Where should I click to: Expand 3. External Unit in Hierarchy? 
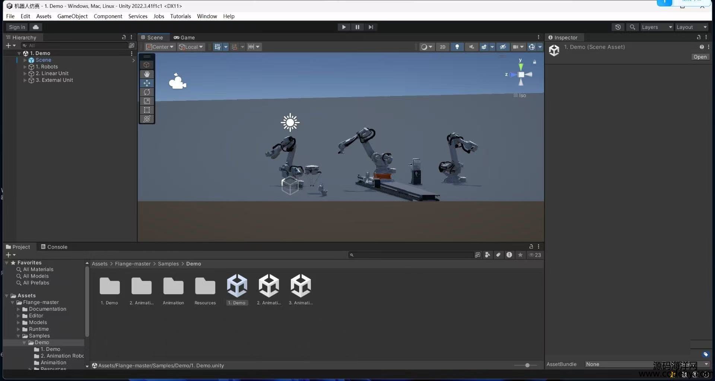(25, 80)
